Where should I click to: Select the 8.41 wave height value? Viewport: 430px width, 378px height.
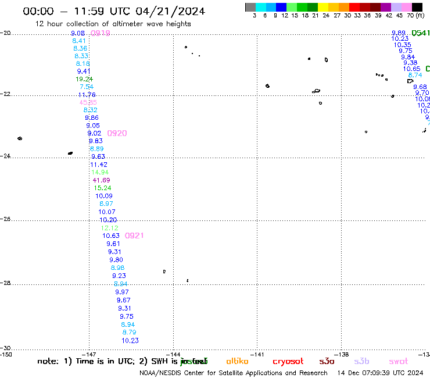(79, 41)
